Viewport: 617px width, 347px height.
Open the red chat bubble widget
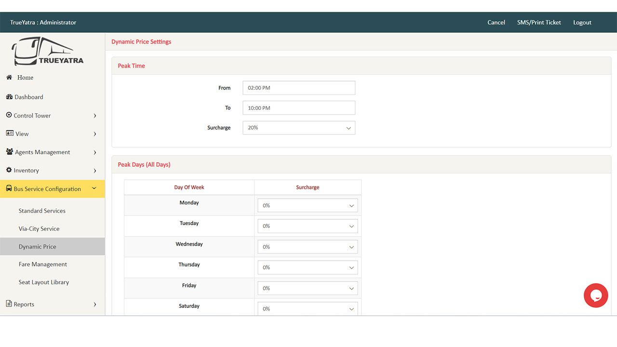tap(596, 295)
